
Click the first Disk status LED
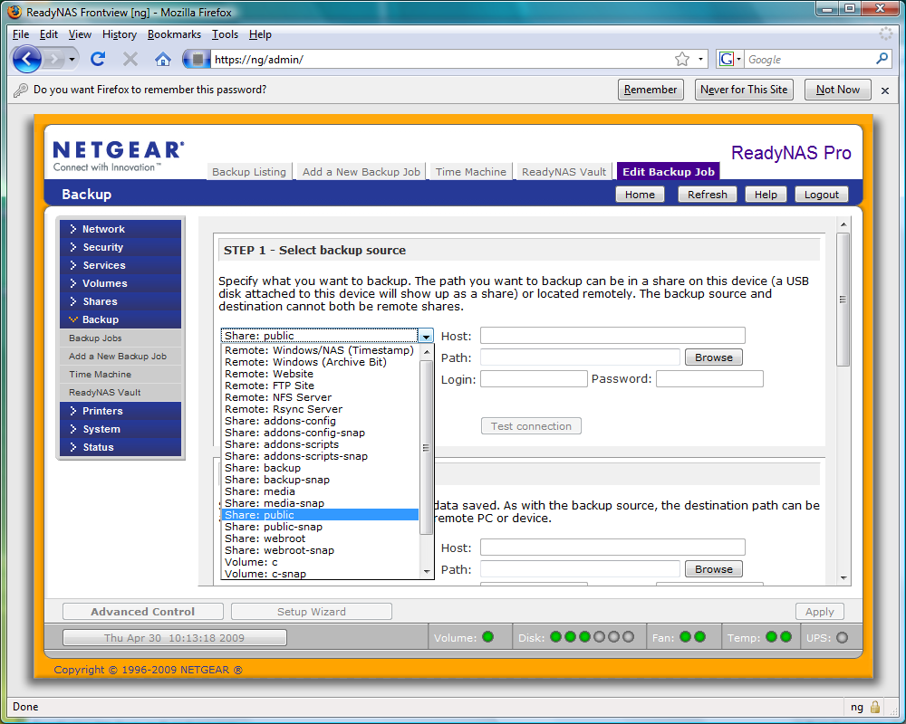[x=556, y=637]
